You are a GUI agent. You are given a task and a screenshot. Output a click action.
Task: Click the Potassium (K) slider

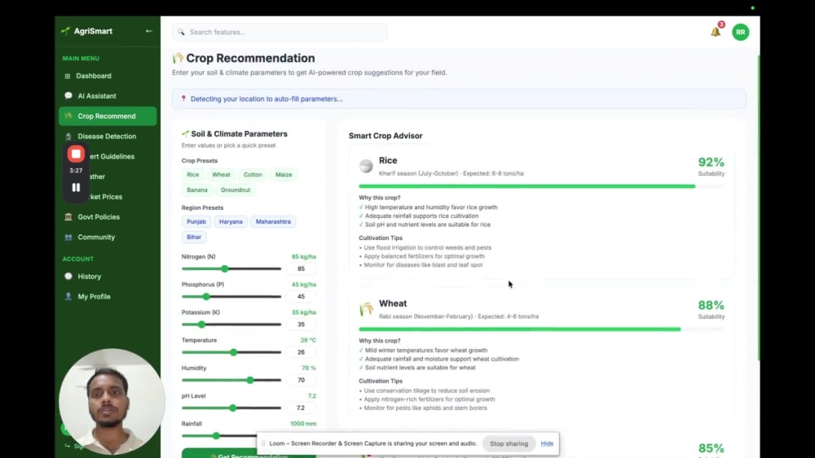(x=231, y=324)
